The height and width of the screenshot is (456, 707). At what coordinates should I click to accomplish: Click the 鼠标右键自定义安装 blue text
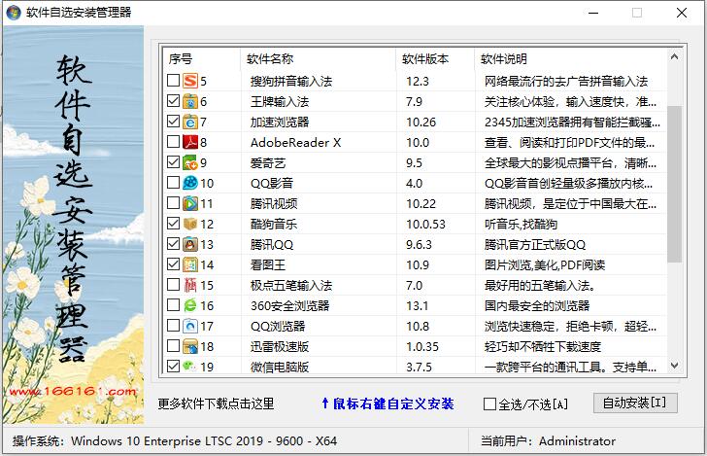(x=387, y=403)
